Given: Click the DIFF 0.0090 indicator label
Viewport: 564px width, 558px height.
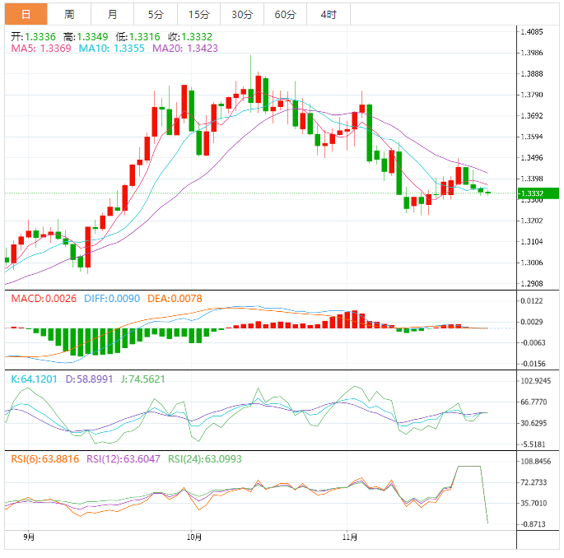Looking at the screenshot, I should click(112, 299).
